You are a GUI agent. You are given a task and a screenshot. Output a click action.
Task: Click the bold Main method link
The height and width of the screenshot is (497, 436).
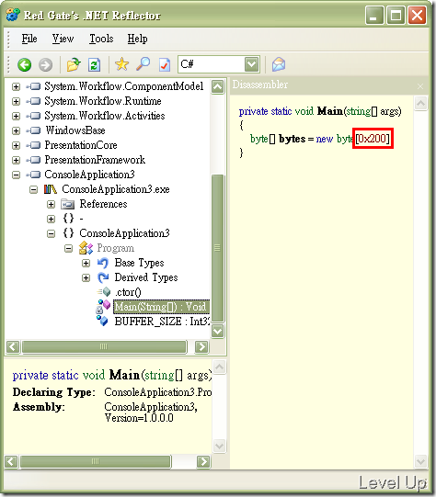coord(329,111)
